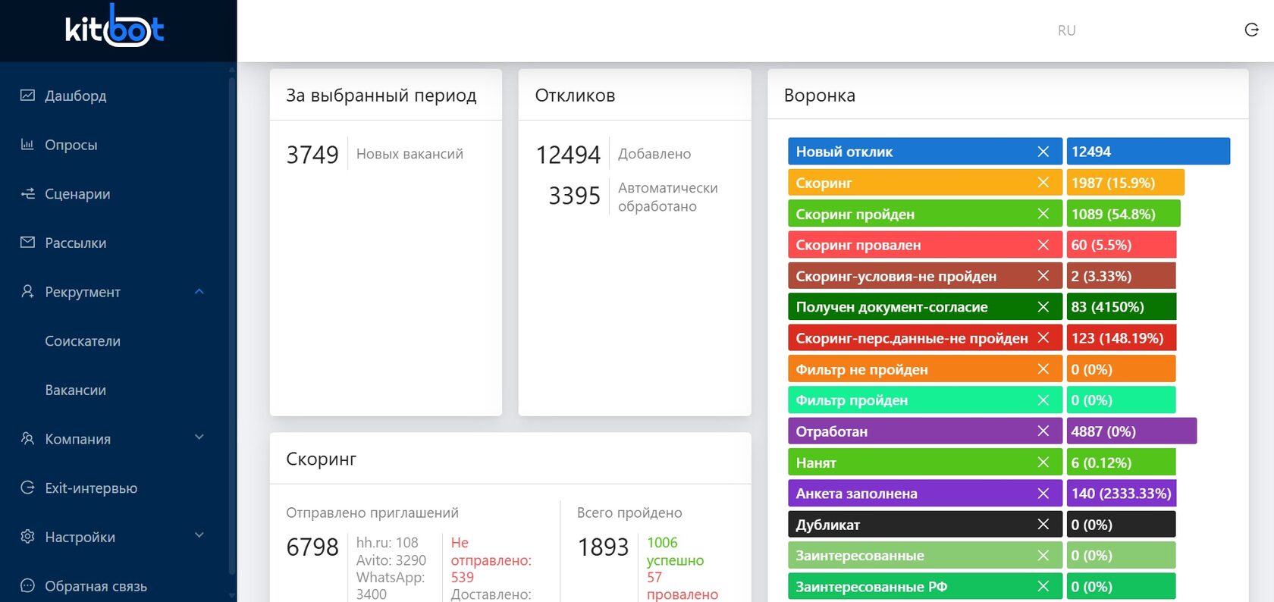This screenshot has width=1274, height=602.
Task: Click the 3749 Новых вакансий value
Action: [312, 155]
